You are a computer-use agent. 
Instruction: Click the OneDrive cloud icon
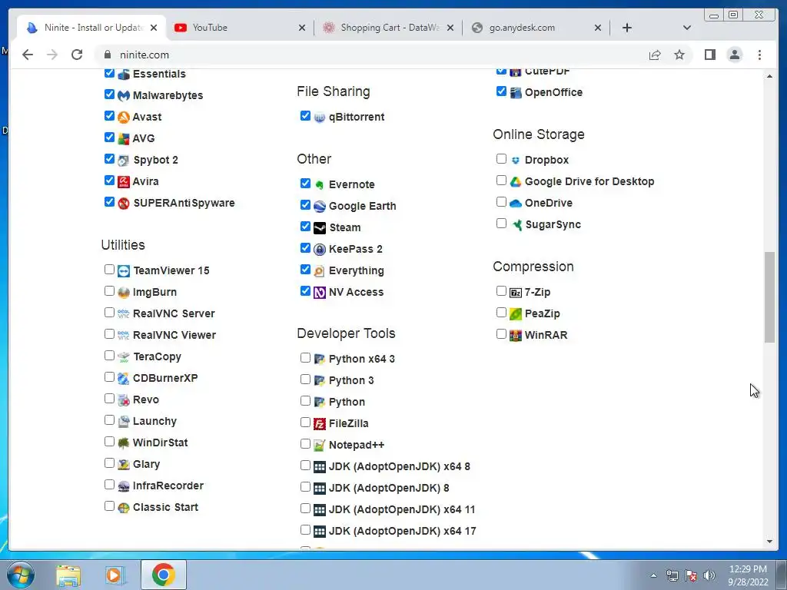coord(516,203)
